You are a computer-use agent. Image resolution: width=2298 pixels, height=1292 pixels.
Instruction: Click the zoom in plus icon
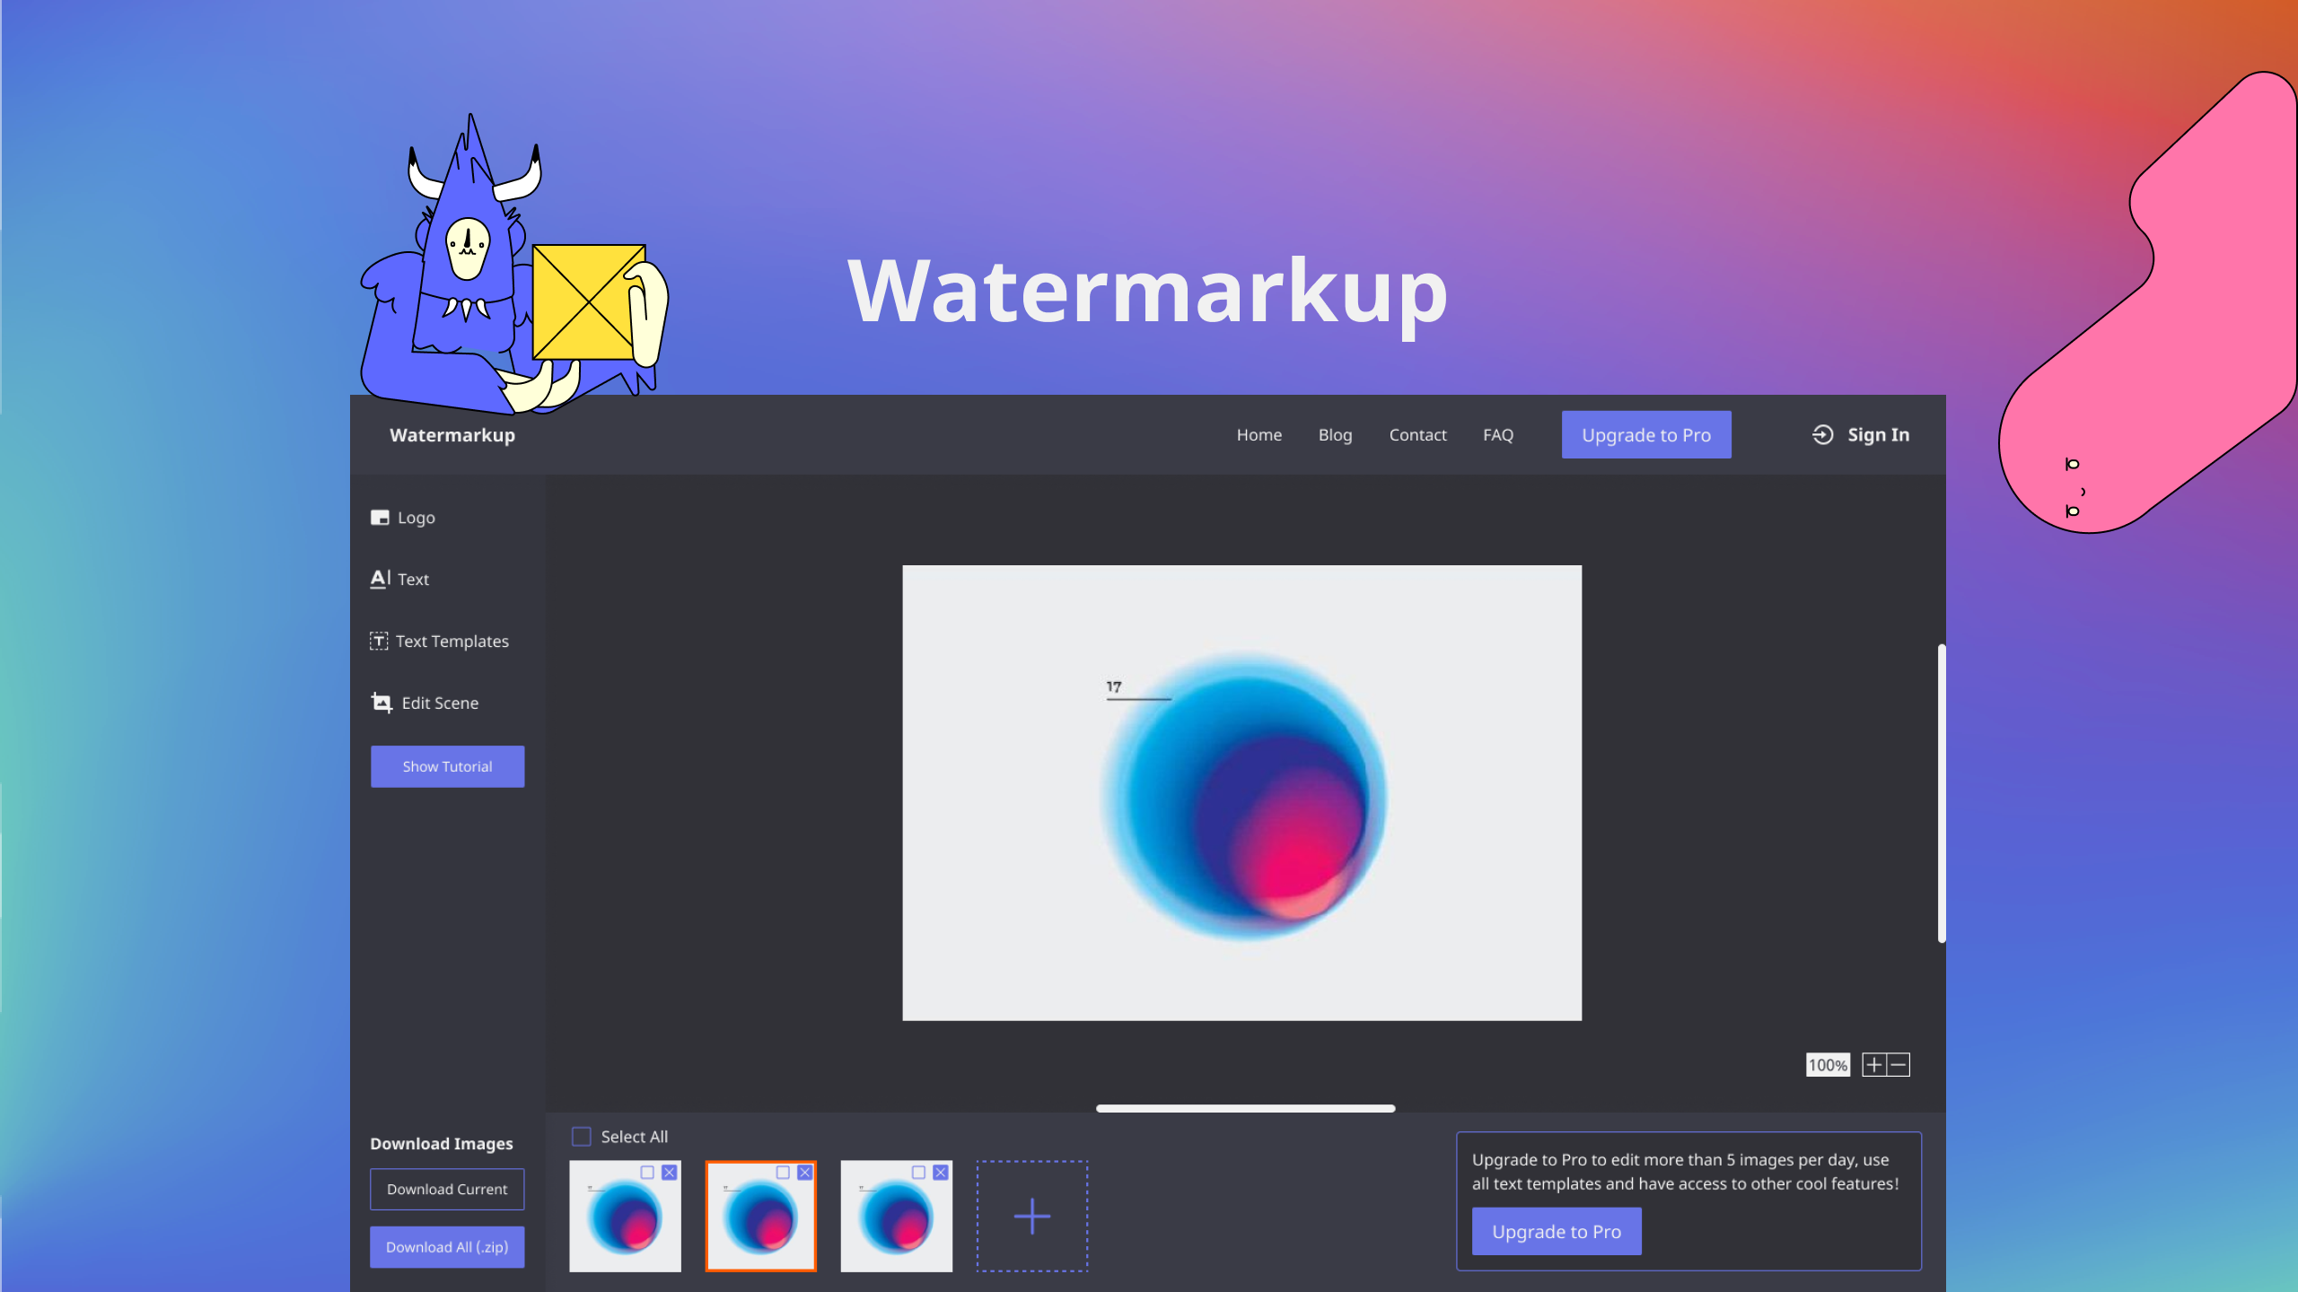1873,1064
